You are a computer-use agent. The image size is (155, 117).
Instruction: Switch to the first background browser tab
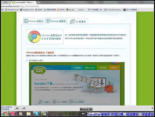pos(6,2)
